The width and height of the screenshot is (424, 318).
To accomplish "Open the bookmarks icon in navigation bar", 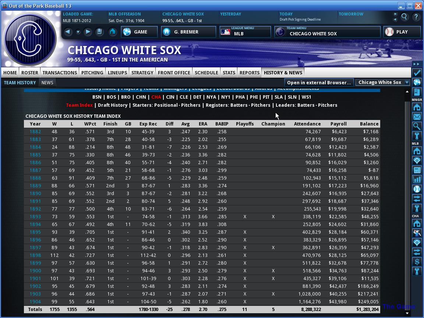I will [x=99, y=32].
